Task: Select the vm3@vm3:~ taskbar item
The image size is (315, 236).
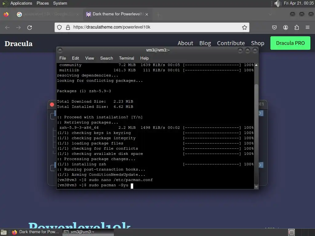Action: [x=88, y=232]
